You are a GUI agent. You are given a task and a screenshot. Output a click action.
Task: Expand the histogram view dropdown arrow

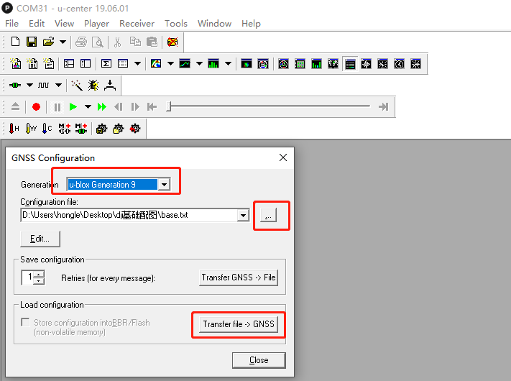pyautogui.click(x=228, y=63)
